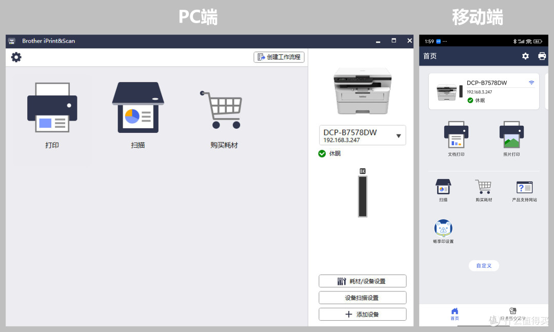
Task: Click the shopping cart 购买耗材 icon on PC
Action: coord(221,110)
